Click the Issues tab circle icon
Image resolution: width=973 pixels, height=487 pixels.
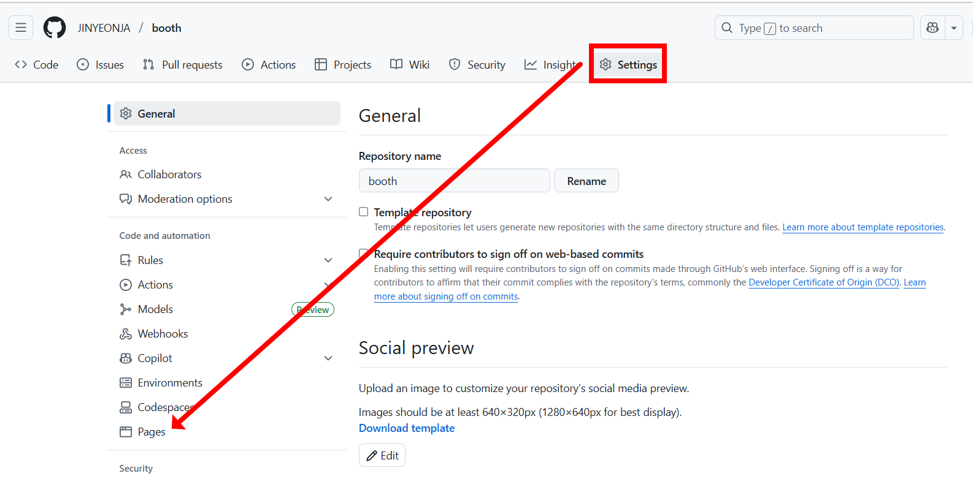point(83,64)
